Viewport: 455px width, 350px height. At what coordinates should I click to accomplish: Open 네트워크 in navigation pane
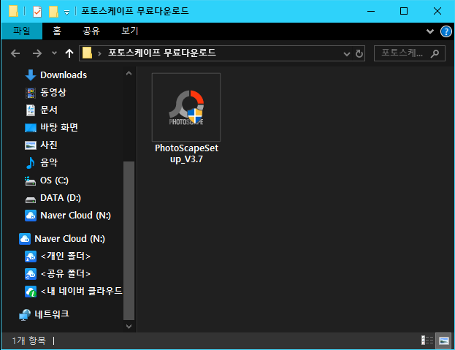coord(52,314)
